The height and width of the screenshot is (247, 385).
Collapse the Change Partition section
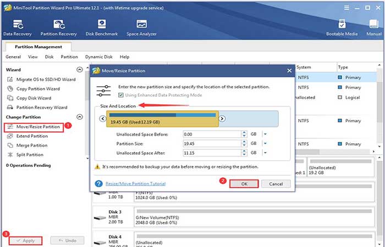coord(80,117)
